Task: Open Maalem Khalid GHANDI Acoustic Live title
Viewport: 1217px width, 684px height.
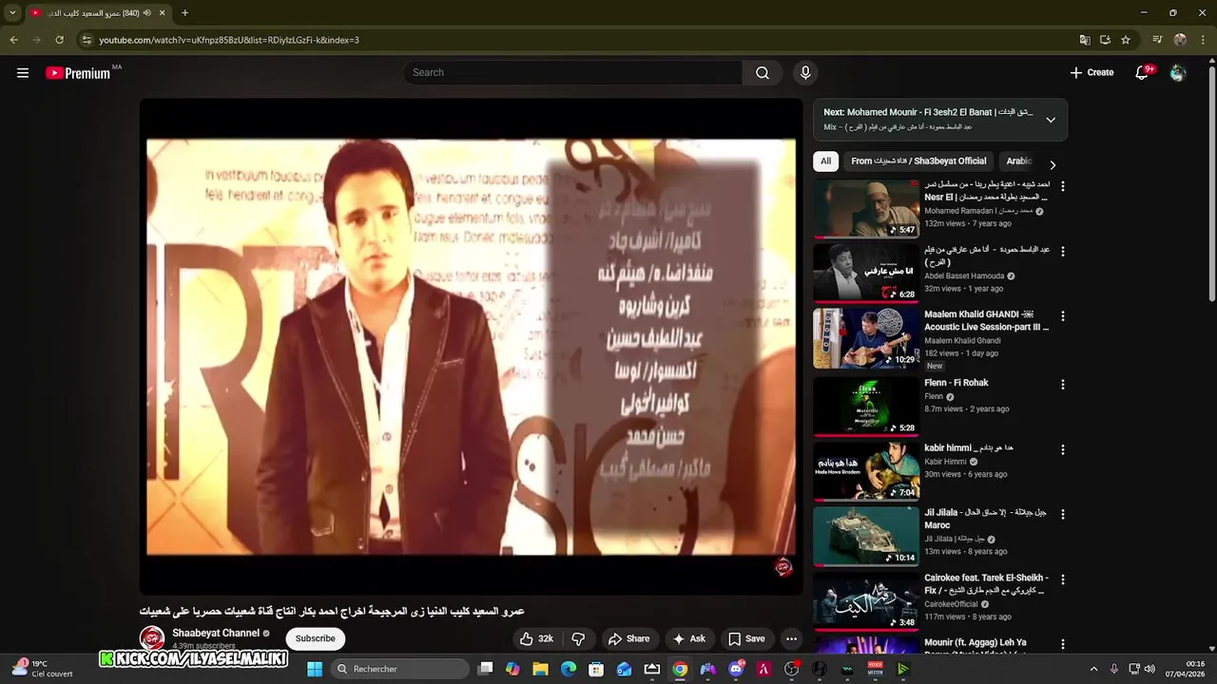Action: coord(987,320)
